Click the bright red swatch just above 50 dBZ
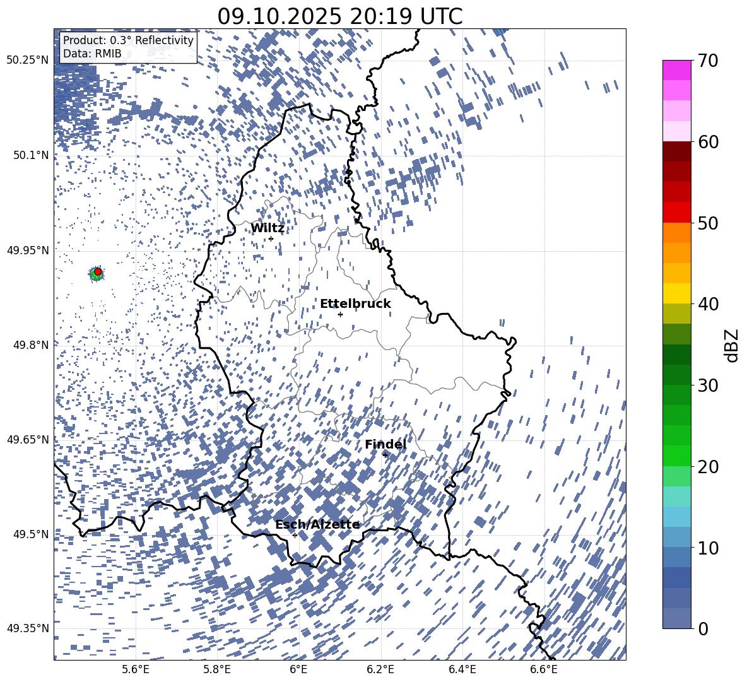The height and width of the screenshot is (682, 747). point(676,213)
